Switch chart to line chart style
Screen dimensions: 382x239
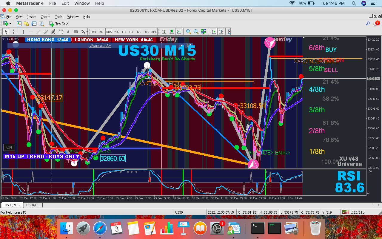pos(179,32)
